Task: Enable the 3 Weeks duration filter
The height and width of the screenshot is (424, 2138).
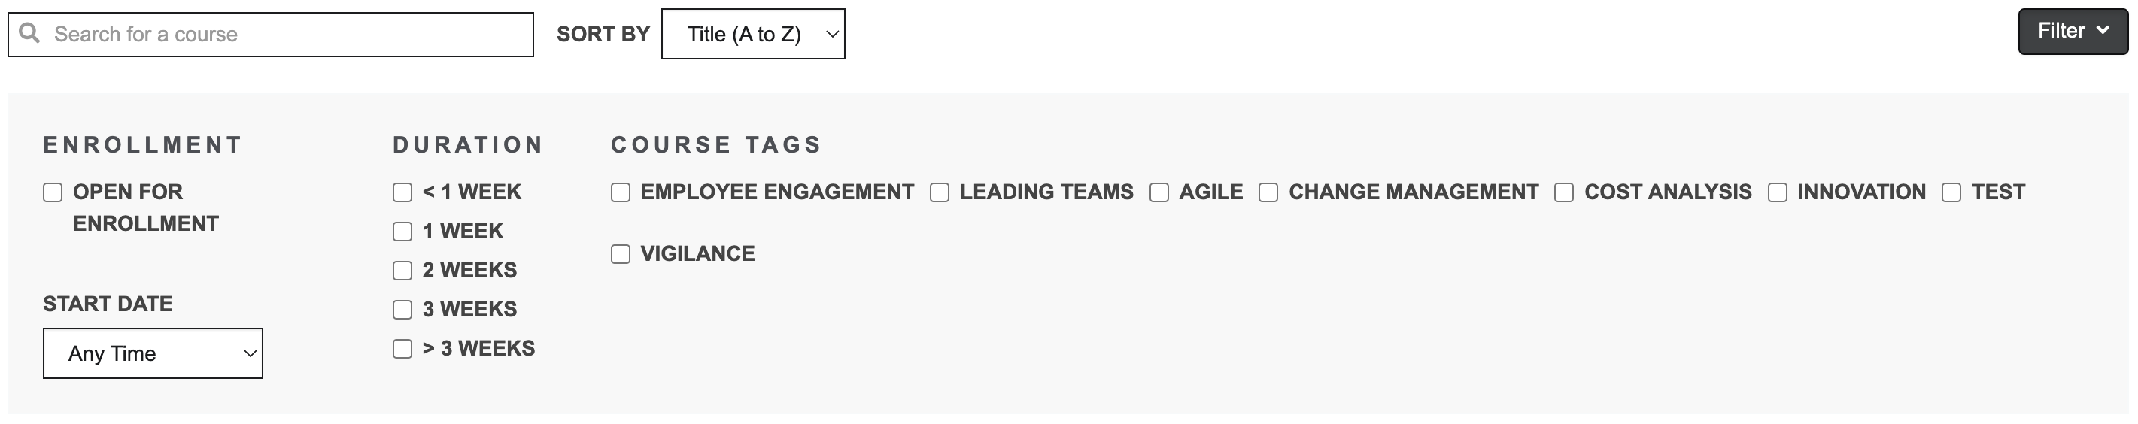Action: (x=402, y=310)
